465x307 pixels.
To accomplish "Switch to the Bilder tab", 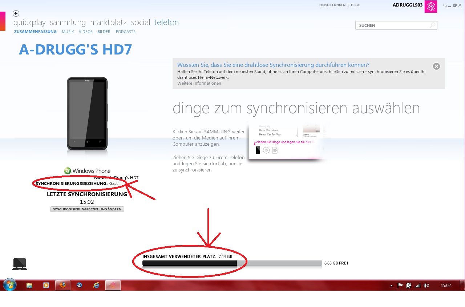I will [x=104, y=32].
